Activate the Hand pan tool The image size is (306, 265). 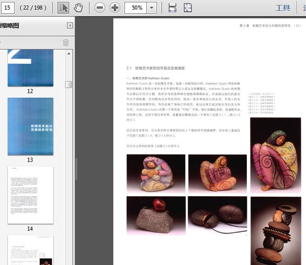coord(78,8)
